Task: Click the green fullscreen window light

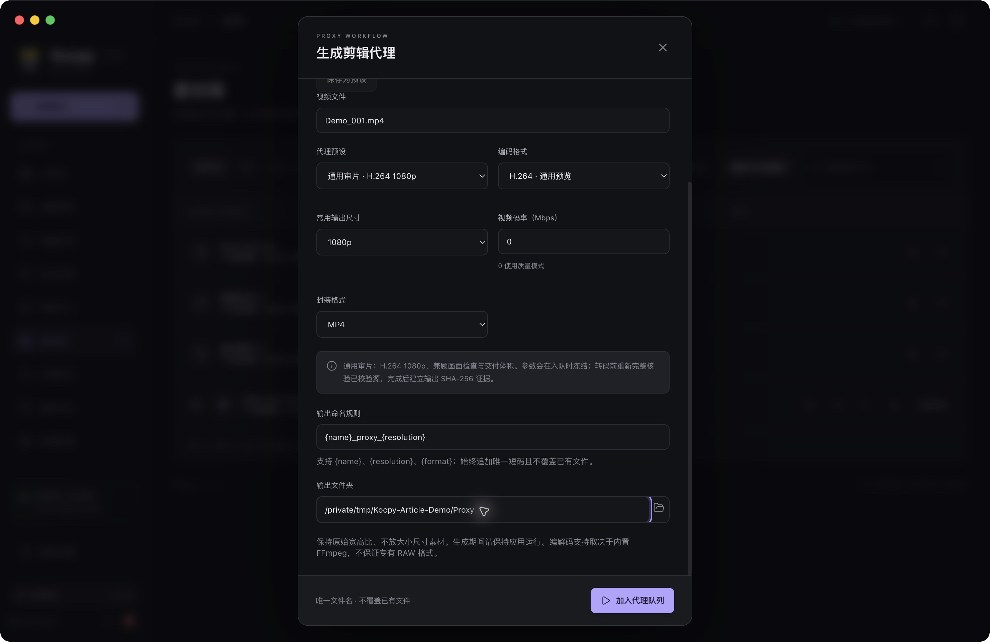Action: point(50,20)
